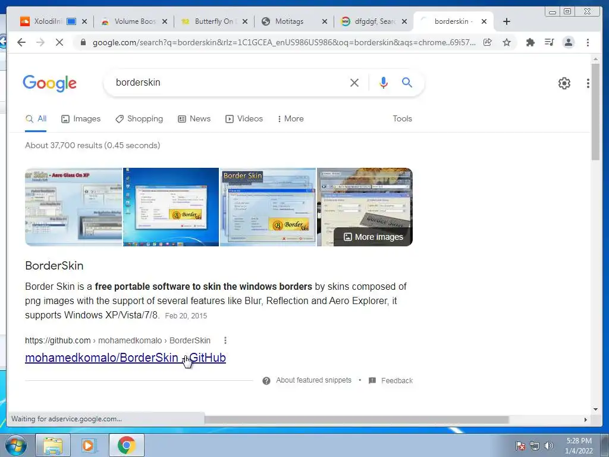Click the scroll down arrow
609x457 pixels.
click(595, 409)
